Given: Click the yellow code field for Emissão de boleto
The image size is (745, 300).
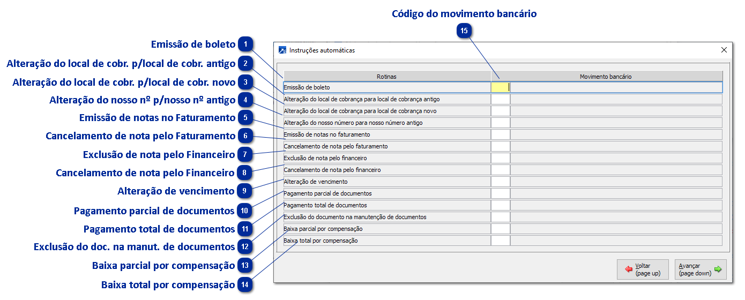Looking at the screenshot, I should point(500,87).
